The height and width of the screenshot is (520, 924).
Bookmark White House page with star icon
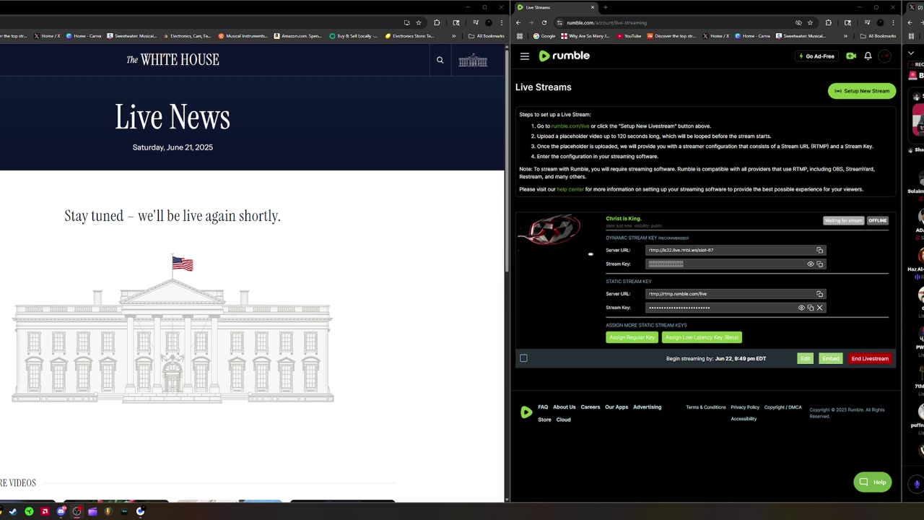[x=419, y=22]
